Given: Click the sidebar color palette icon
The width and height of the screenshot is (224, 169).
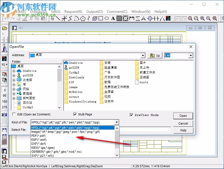Looking at the screenshot, I should click(x=4, y=59).
